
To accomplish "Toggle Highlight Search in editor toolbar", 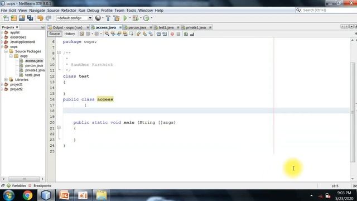I will pyautogui.click(x=125, y=34).
